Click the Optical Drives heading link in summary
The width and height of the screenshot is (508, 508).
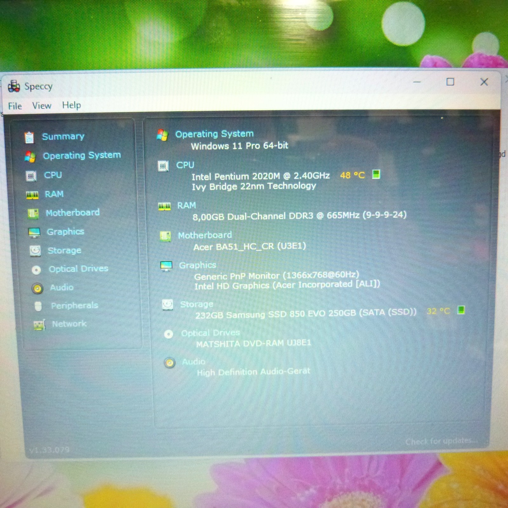coord(211,333)
